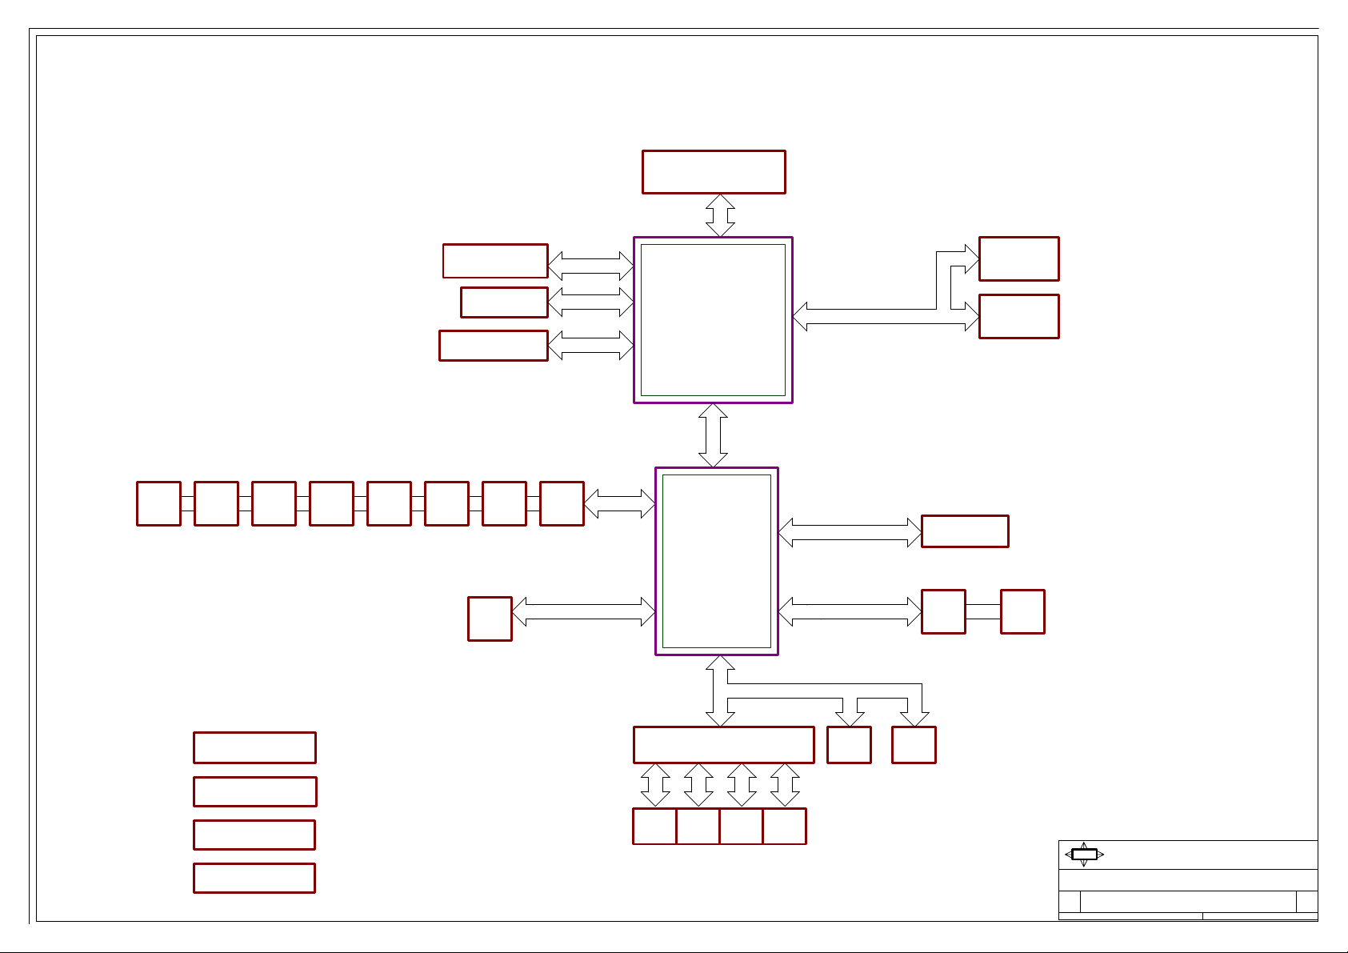Select the square purple-bordered block in the upper diagram
The height and width of the screenshot is (953, 1348).
click(713, 320)
